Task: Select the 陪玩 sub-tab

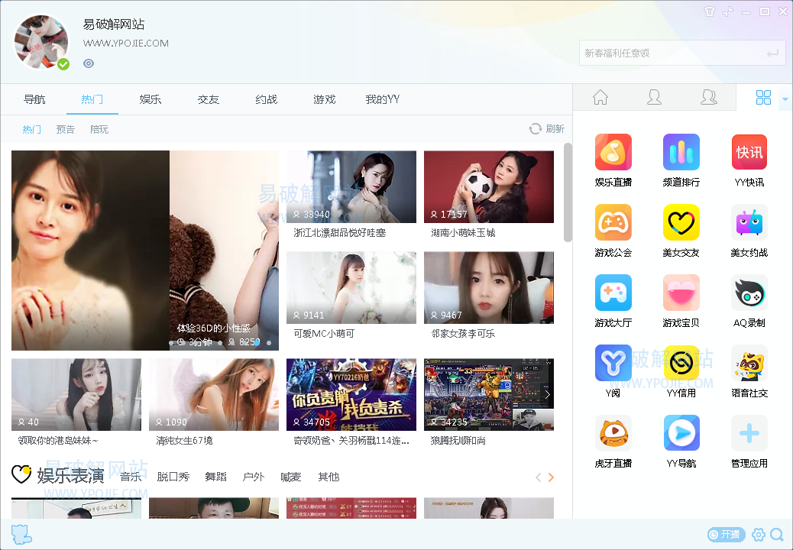Action: click(x=99, y=129)
